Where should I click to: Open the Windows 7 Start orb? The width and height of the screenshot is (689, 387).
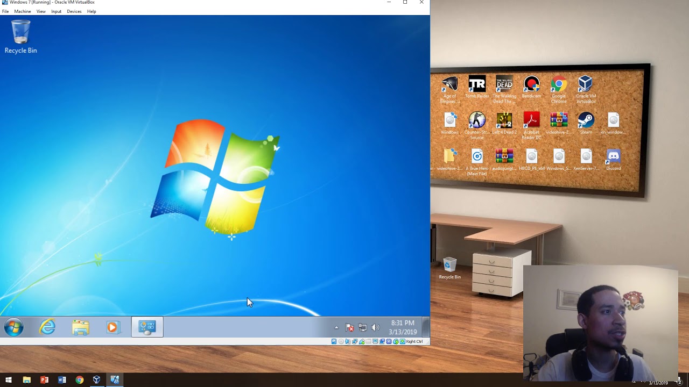[x=14, y=327]
